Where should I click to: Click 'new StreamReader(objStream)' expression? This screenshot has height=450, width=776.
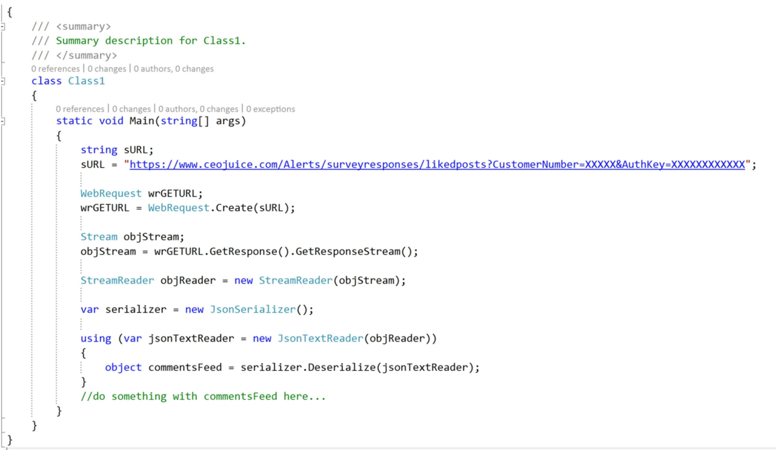(317, 280)
